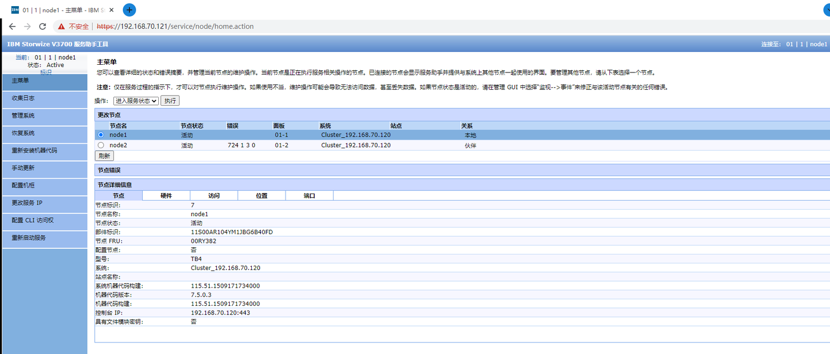The image size is (830, 354).
Task: Open the 位置 tab
Action: pyautogui.click(x=262, y=196)
